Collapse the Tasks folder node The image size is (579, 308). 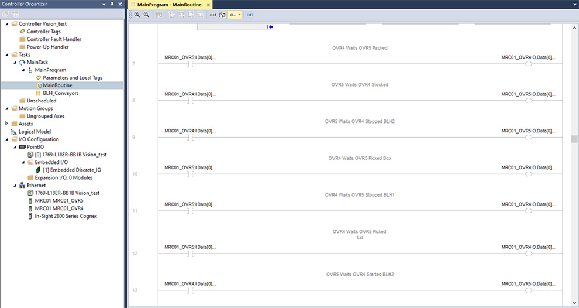6,54
